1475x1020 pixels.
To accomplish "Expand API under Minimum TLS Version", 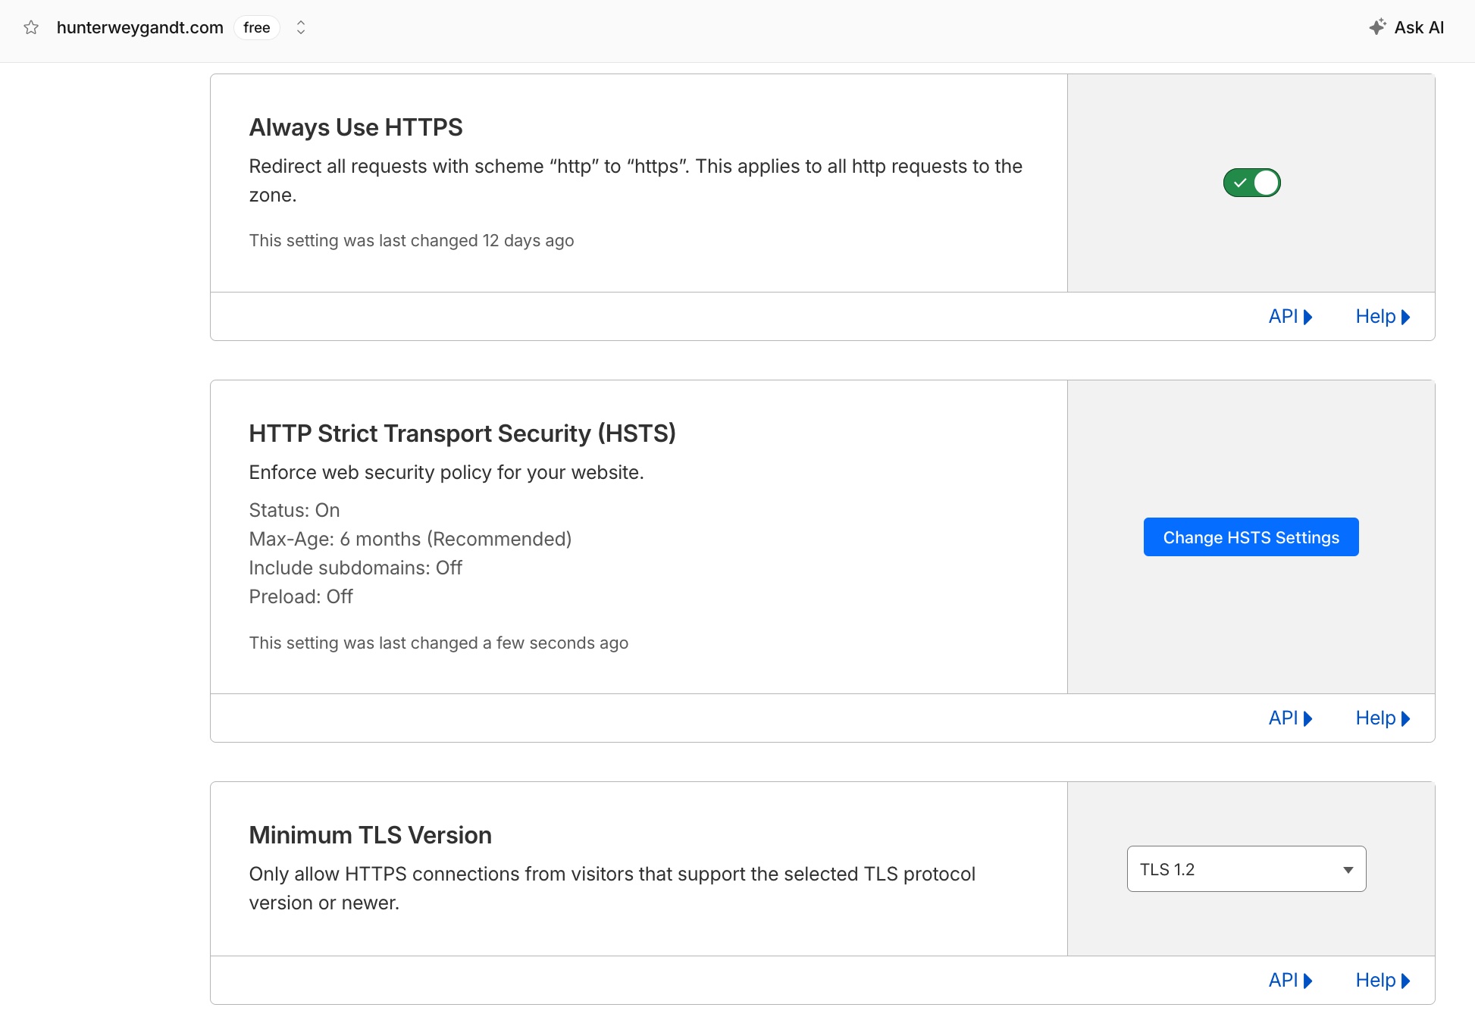I will pos(1290,981).
